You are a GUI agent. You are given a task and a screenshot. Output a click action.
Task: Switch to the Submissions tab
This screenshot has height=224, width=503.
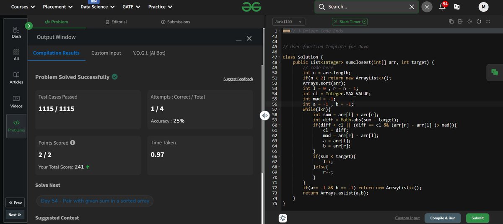click(175, 22)
